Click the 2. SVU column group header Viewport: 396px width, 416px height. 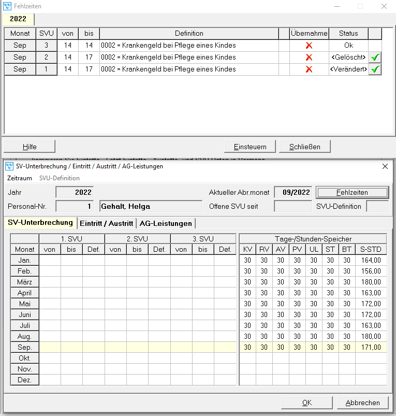tap(137, 239)
